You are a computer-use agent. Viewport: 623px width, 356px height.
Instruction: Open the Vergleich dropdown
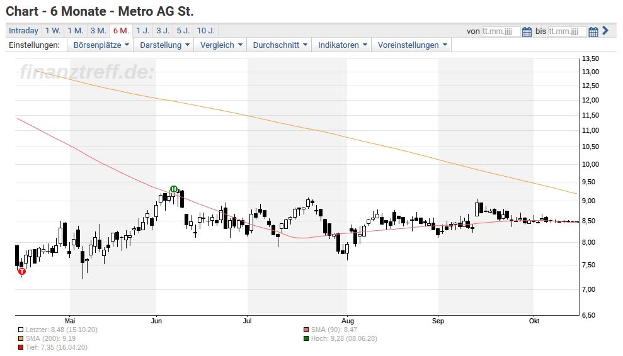pos(221,45)
